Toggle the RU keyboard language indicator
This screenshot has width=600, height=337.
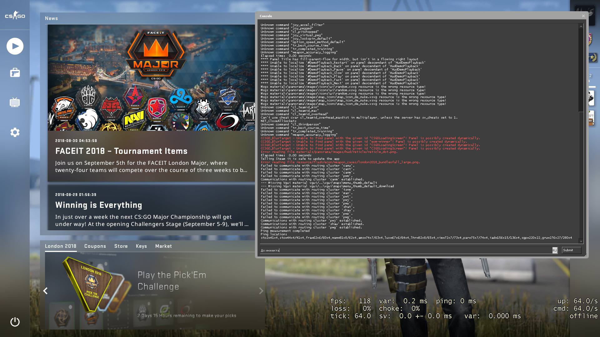coord(554,250)
